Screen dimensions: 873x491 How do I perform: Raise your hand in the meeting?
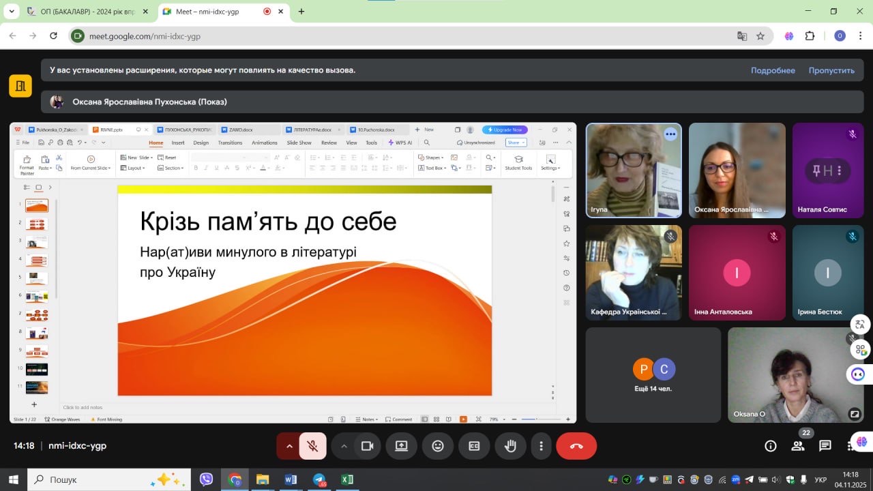510,446
